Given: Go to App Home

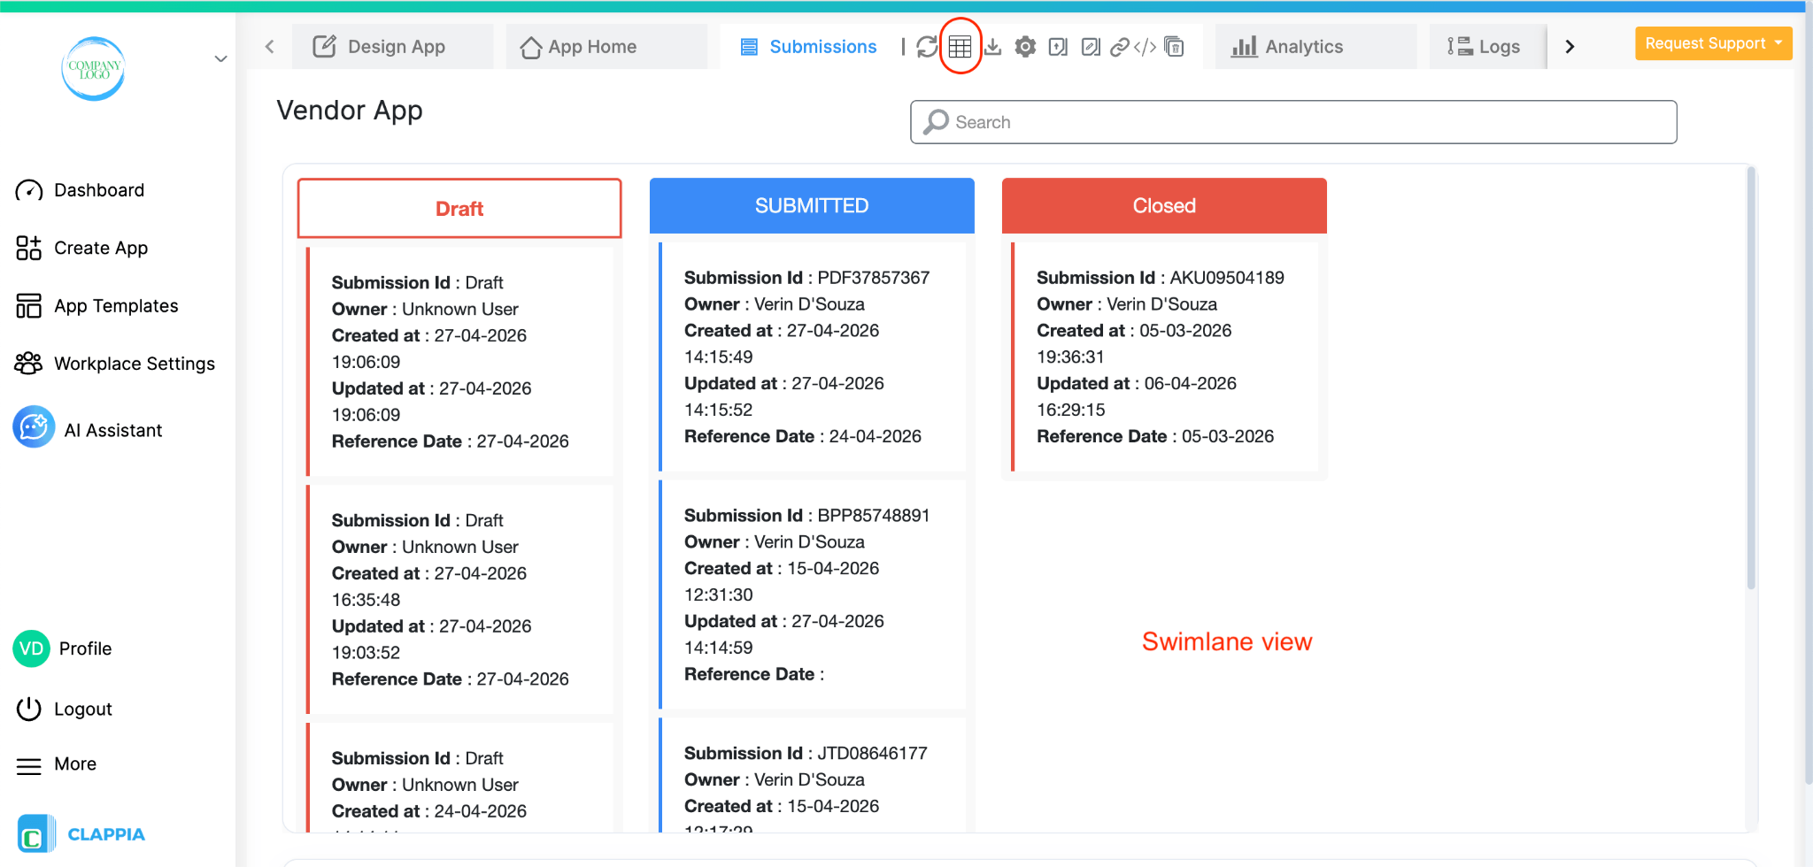Looking at the screenshot, I should point(591,46).
